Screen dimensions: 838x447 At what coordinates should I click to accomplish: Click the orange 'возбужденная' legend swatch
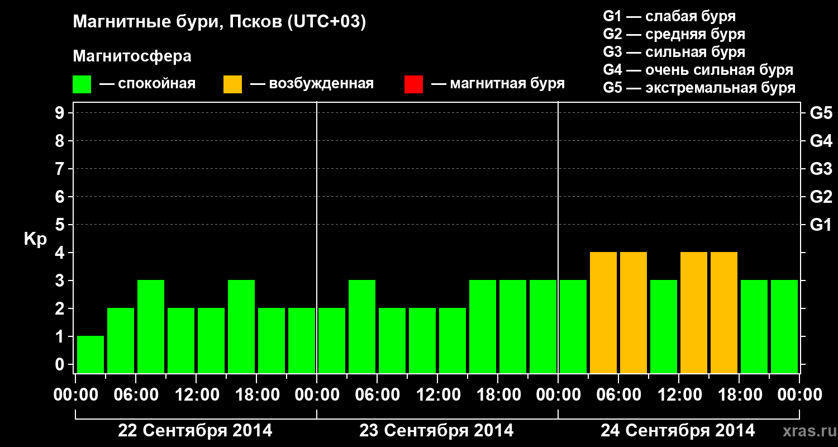pyautogui.click(x=232, y=84)
